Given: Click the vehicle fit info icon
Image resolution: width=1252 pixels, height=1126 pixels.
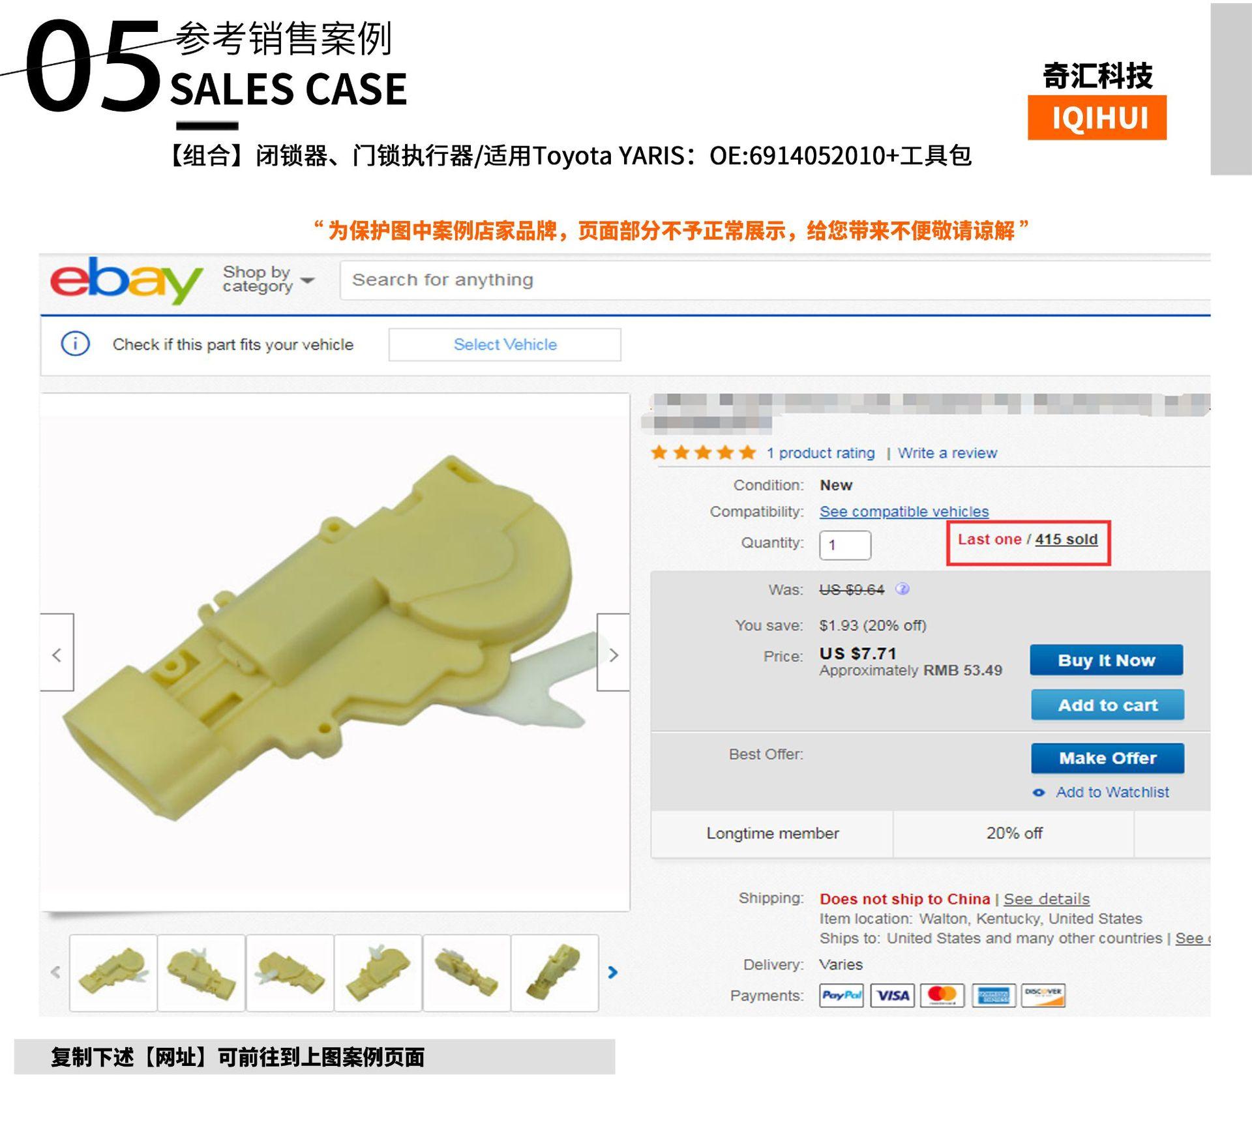Looking at the screenshot, I should pos(76,344).
